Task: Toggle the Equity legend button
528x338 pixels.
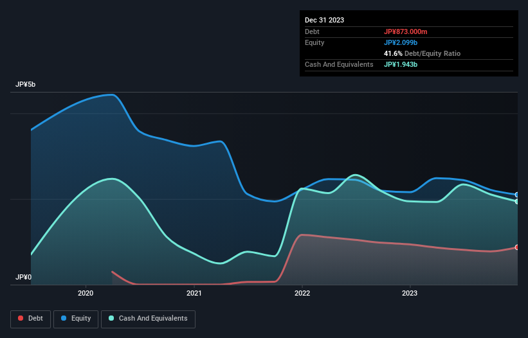Action: [x=76, y=319]
